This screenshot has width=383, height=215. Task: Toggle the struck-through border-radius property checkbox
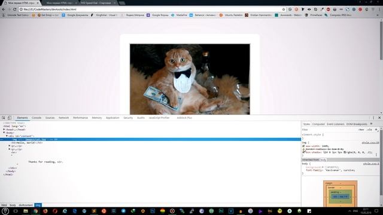click(303, 149)
